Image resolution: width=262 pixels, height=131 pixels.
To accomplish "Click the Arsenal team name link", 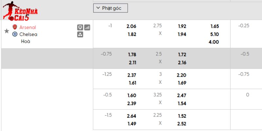I will tap(28, 27).
